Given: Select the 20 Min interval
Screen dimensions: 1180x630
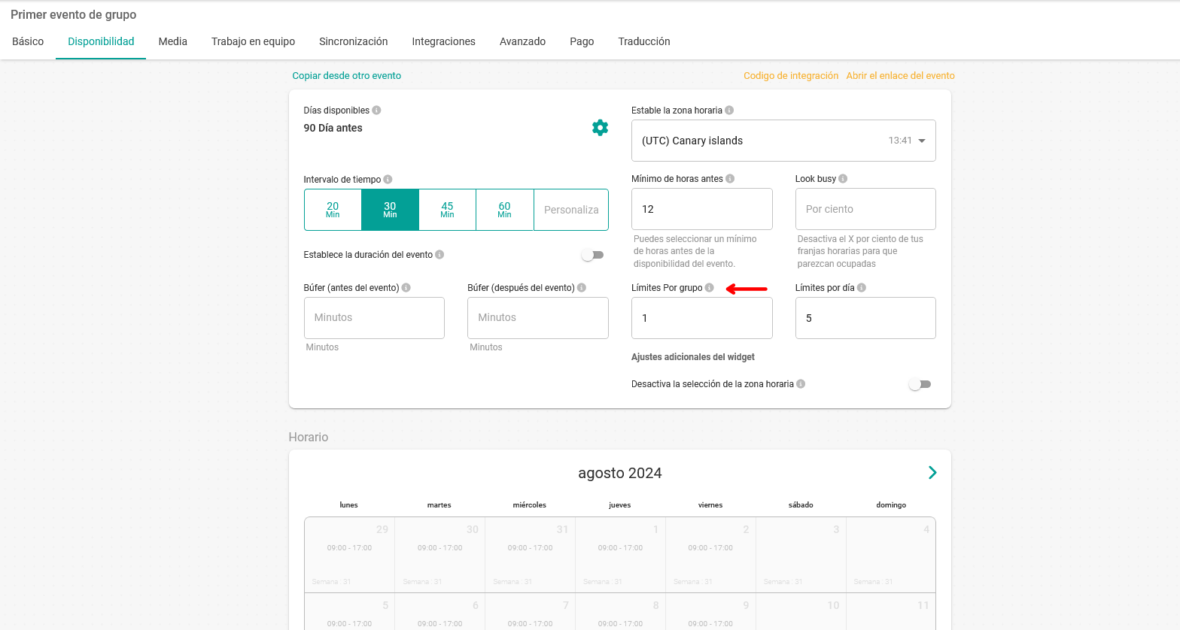Looking at the screenshot, I should click(x=333, y=210).
